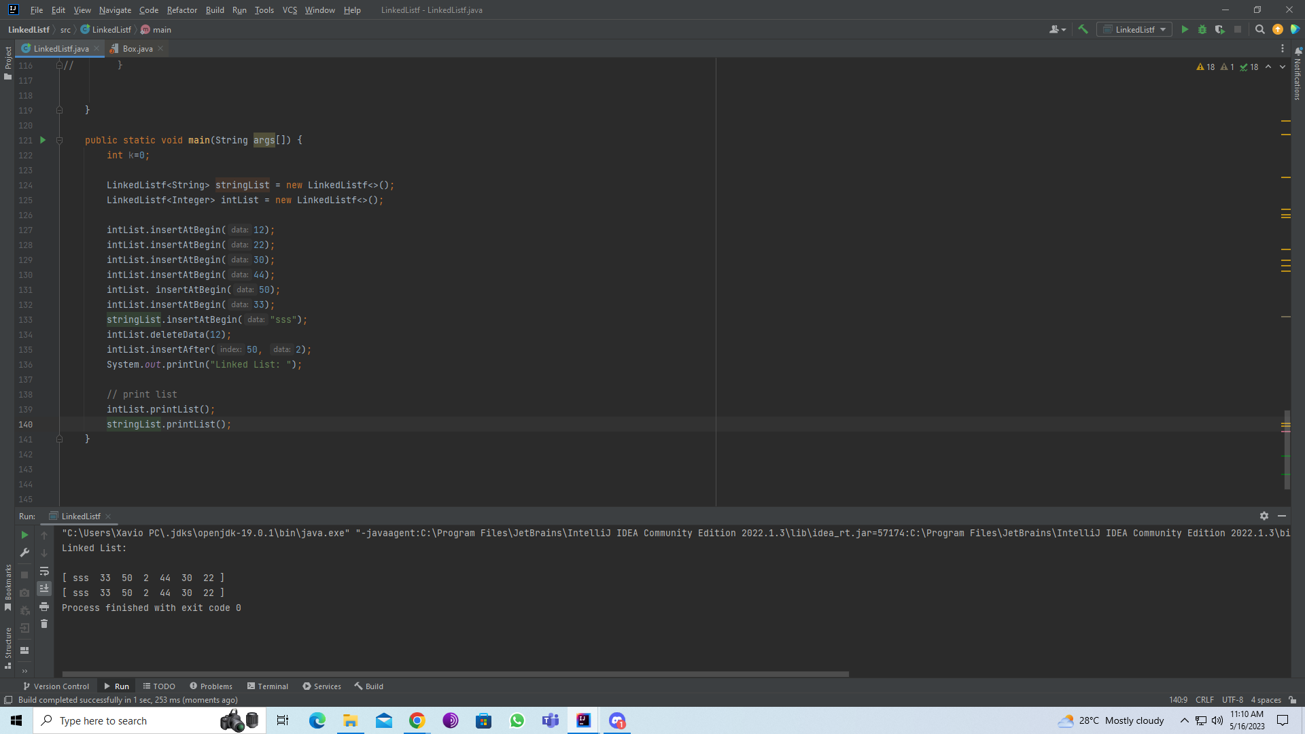Click the CRLF line separator selector

[1204, 700]
